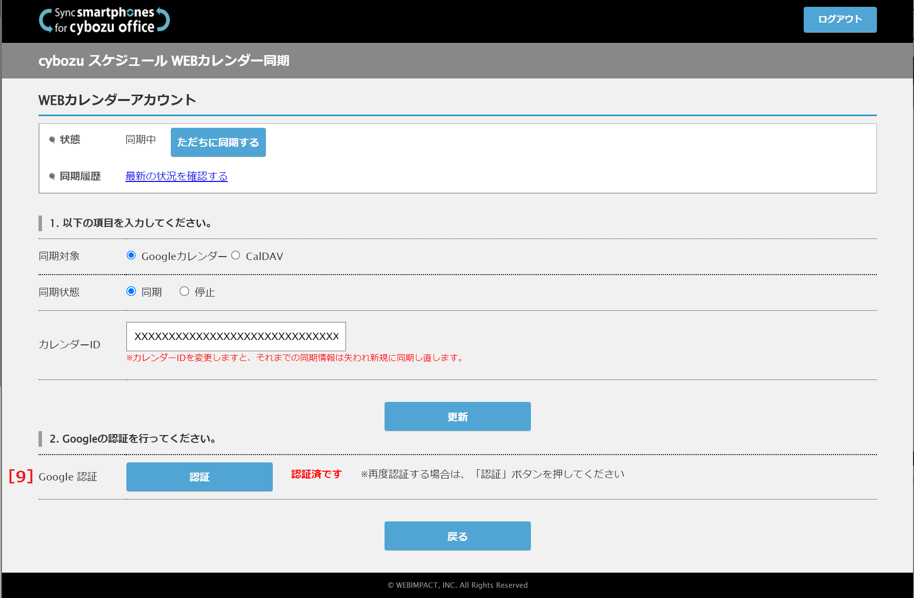Switch sync state to 停止

(184, 292)
